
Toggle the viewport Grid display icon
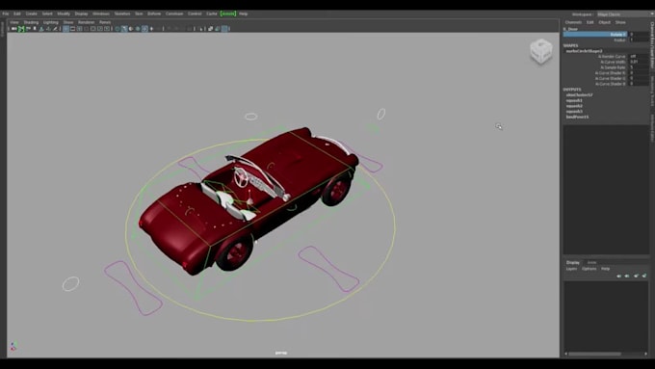point(65,28)
